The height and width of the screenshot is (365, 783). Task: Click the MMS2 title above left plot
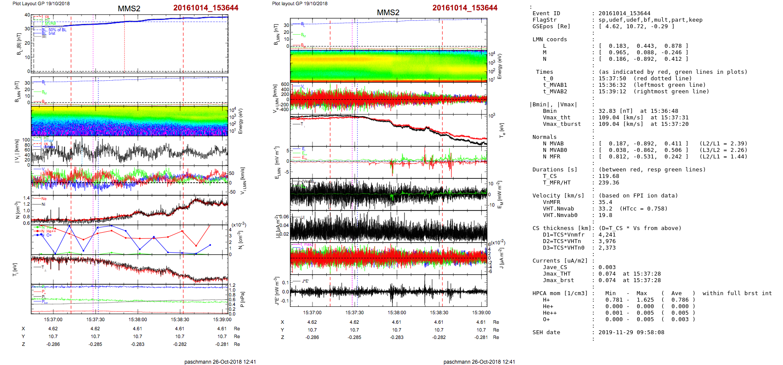click(129, 9)
